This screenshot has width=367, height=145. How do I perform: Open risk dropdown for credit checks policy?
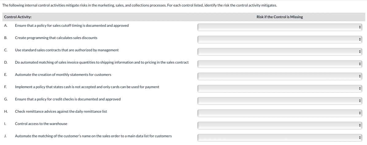pos(280,101)
